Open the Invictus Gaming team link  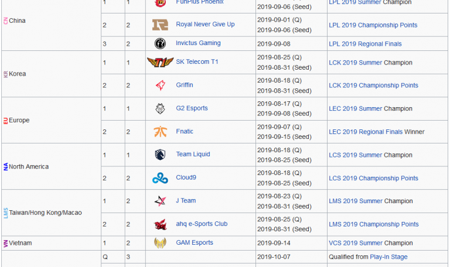point(198,43)
